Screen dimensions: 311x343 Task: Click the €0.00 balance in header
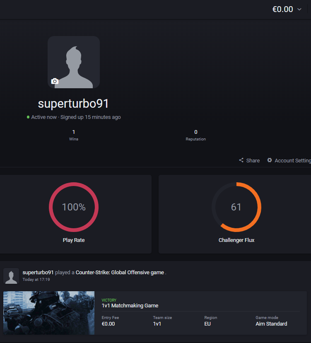coord(282,9)
